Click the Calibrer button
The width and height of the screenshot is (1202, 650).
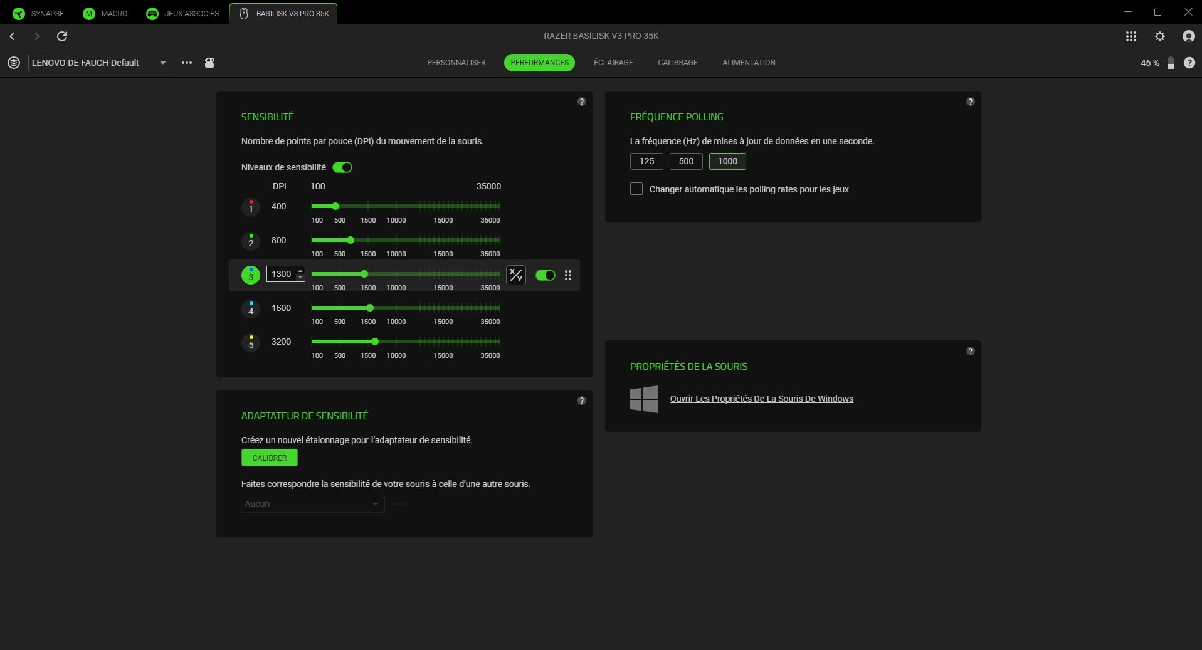point(269,458)
